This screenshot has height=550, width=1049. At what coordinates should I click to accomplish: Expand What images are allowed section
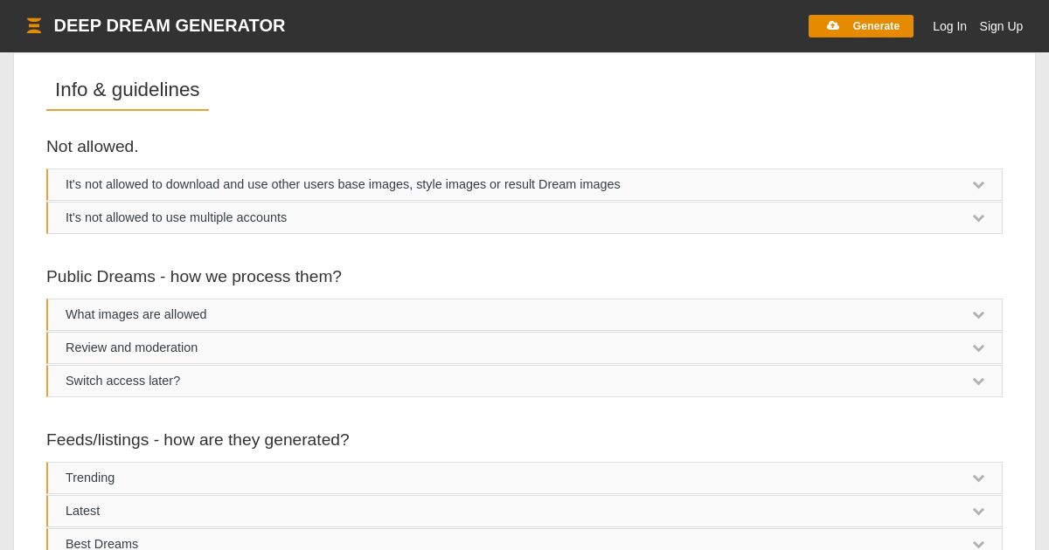pyautogui.click(x=136, y=315)
